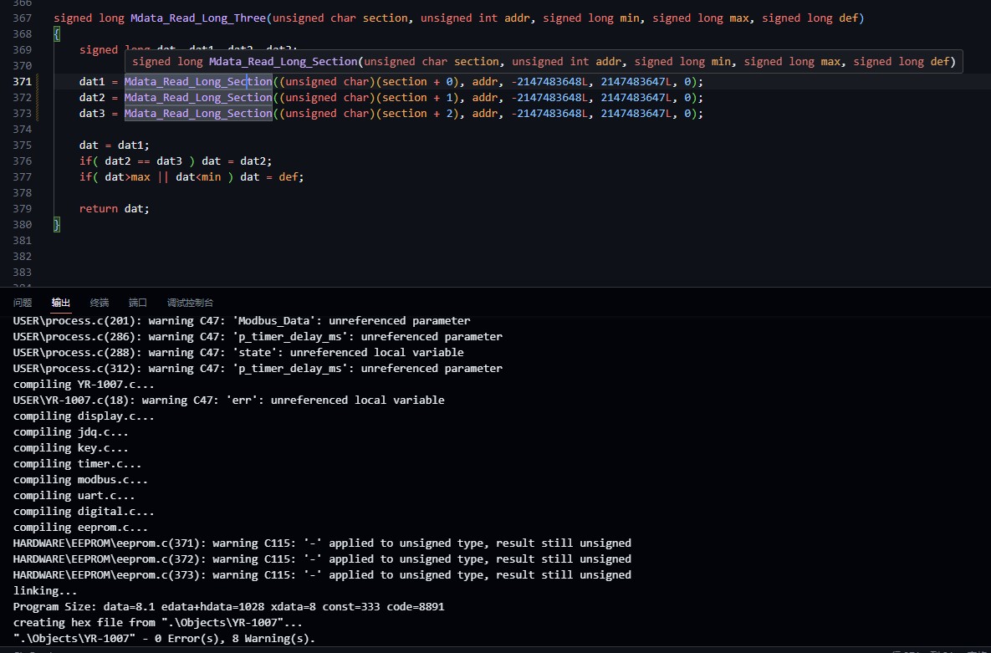Screen dimensions: 991x653
Task: Select the 输出 (Output) panel tab
Action: (61, 303)
